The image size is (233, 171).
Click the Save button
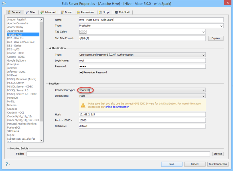(x=172, y=164)
